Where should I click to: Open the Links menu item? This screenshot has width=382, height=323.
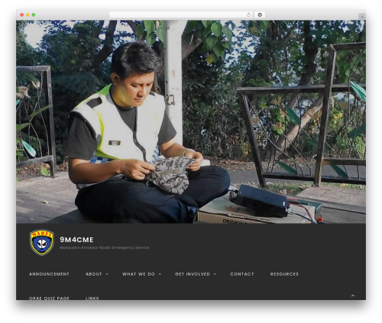point(92,298)
